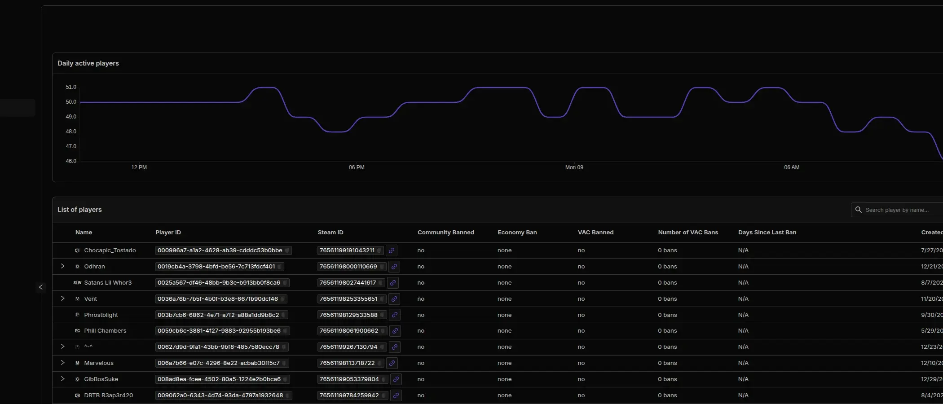Screen dimensions: 943x404
Task: Sort by the VAC Banned column
Action: (x=595, y=233)
